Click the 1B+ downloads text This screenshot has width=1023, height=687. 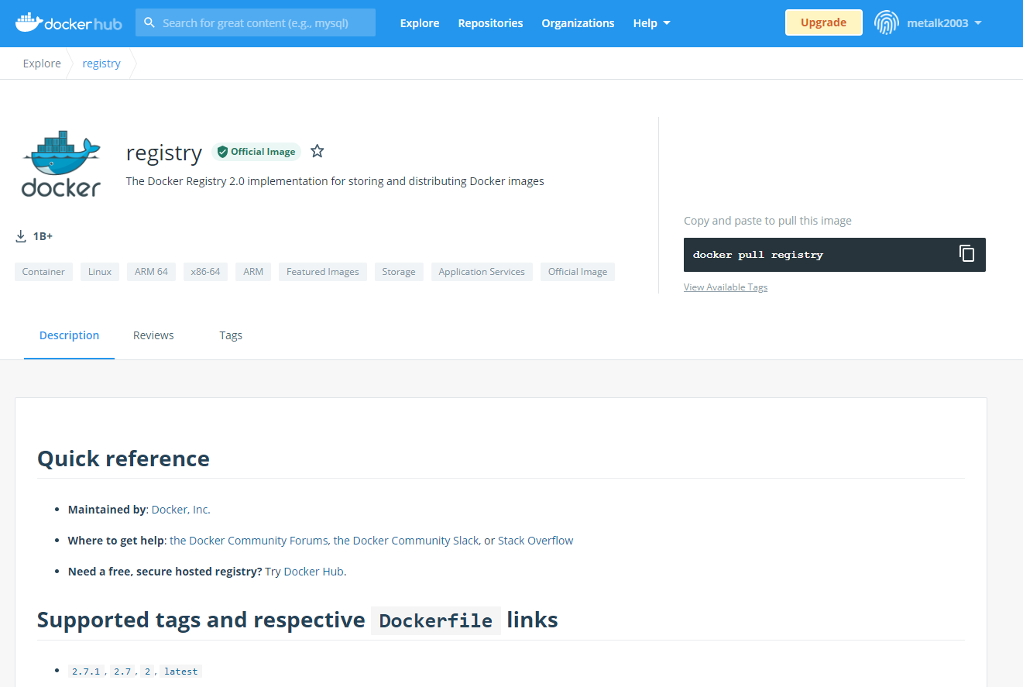pos(43,236)
